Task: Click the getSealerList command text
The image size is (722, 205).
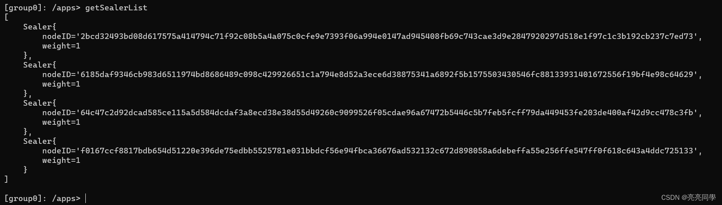Action: [116, 8]
